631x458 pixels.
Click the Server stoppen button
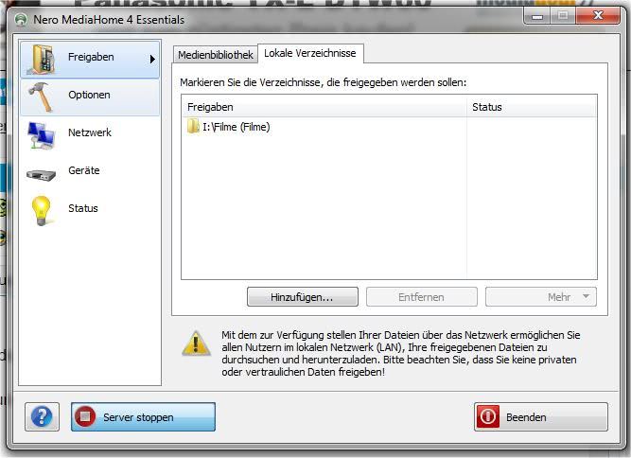143,416
